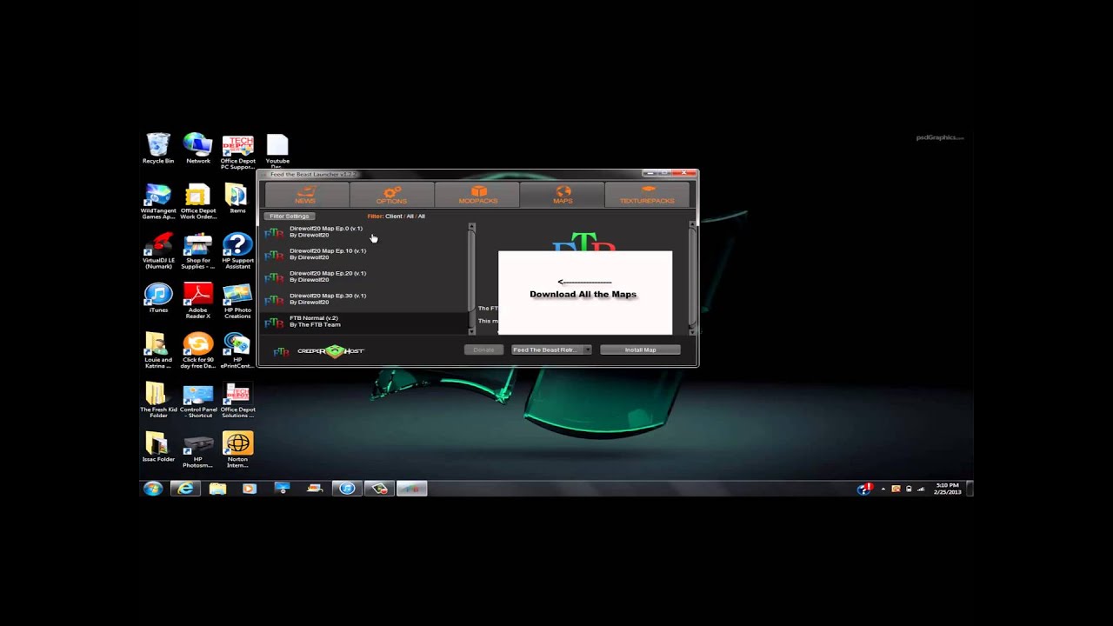Select the iTunes desktop icon

[158, 298]
